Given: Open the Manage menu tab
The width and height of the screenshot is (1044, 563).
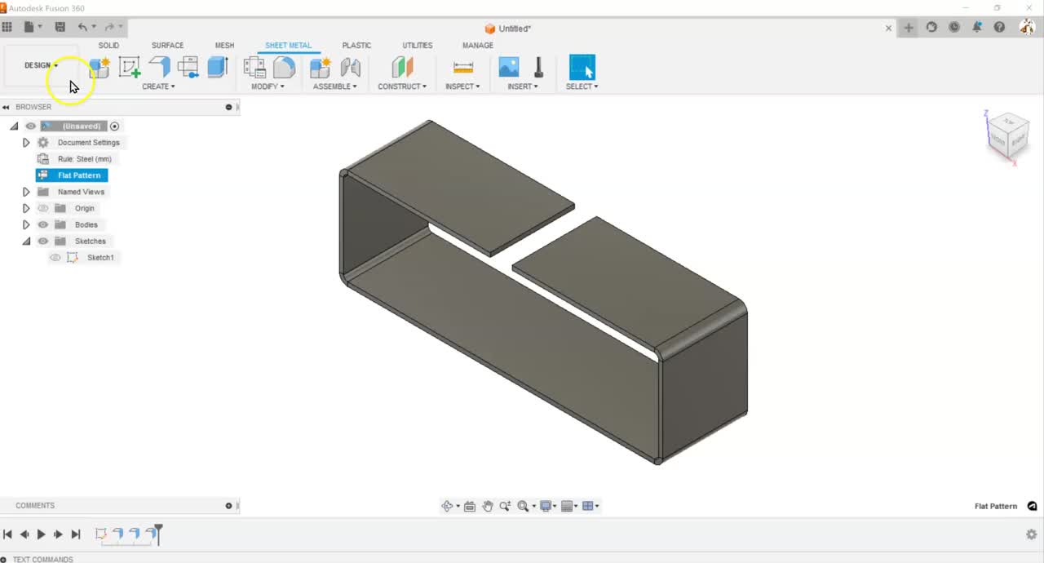Looking at the screenshot, I should point(477,45).
